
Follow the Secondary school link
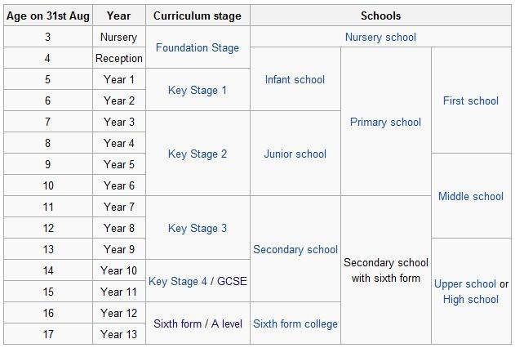(x=295, y=249)
